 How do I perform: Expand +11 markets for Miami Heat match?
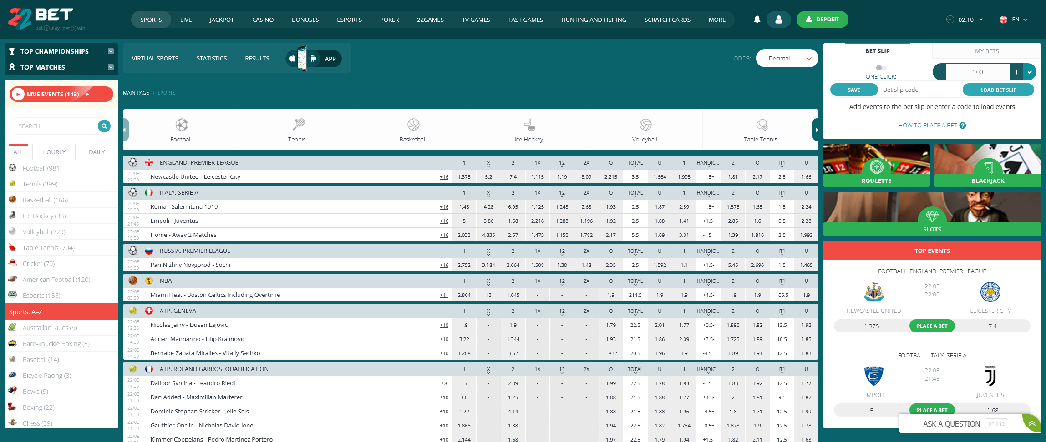[x=444, y=295]
